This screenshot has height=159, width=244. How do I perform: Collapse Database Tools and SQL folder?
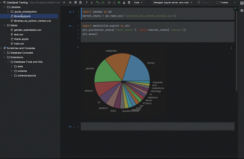click(x=8, y=62)
